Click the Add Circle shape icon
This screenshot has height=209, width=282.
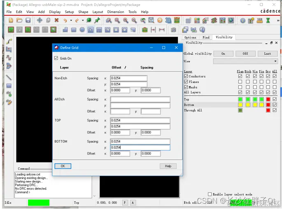(82, 30)
